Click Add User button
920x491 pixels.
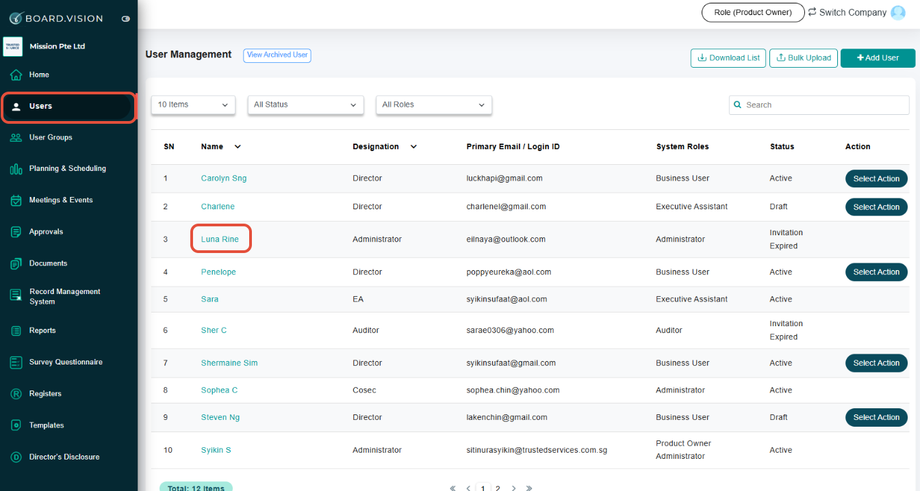[x=878, y=58]
